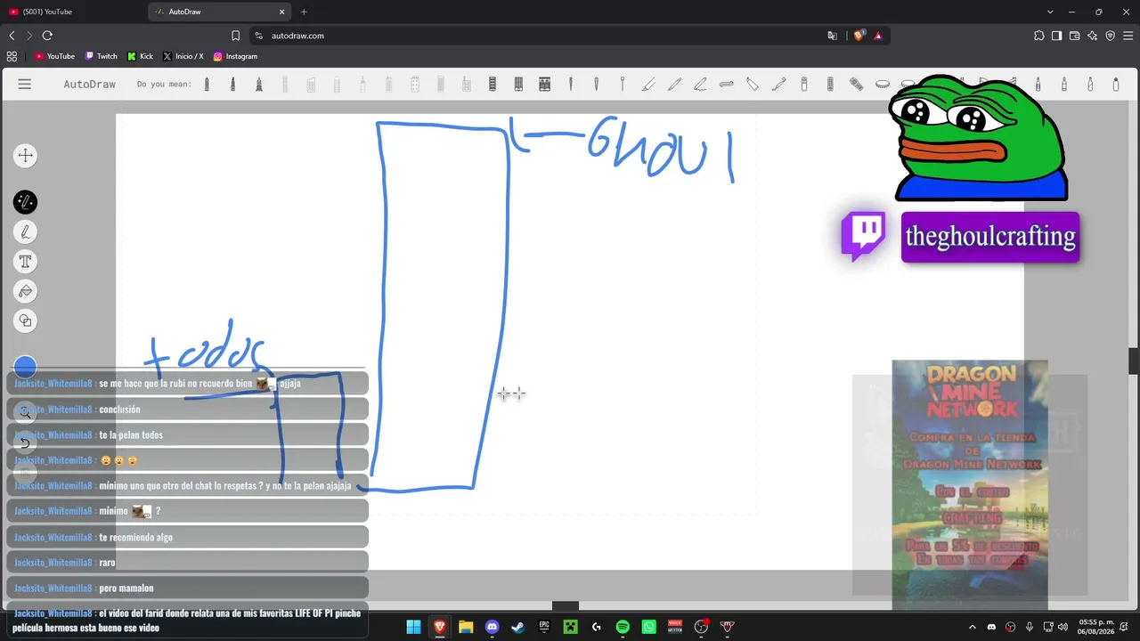Click the Brave browser taskbar icon
The image size is (1140, 641).
(439, 627)
